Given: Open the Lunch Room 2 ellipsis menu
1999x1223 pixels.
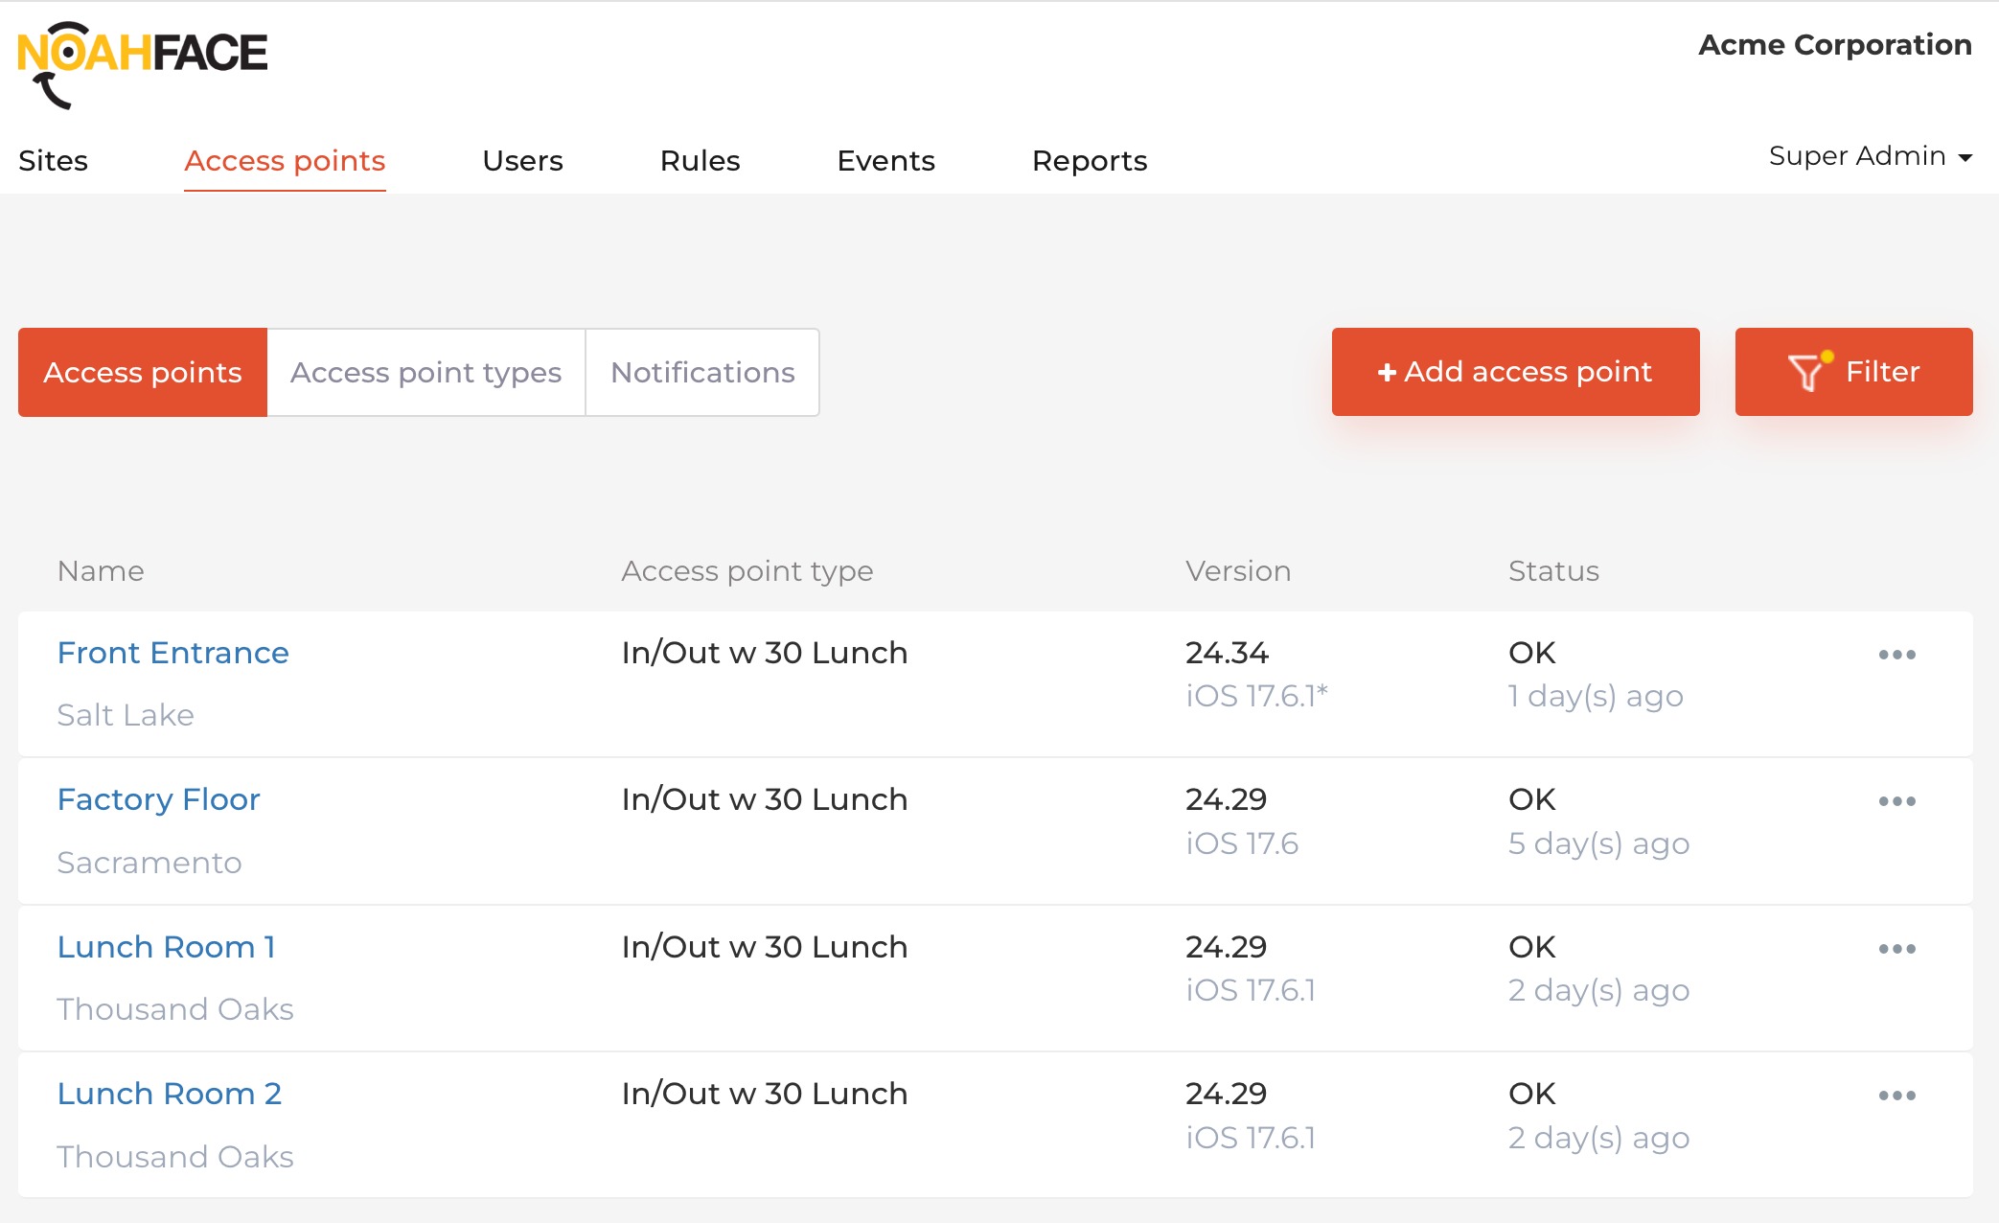Looking at the screenshot, I should click(1896, 1096).
